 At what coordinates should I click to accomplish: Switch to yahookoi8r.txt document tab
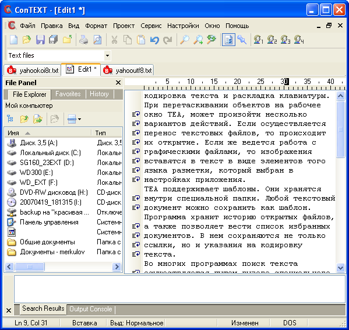click(33, 71)
